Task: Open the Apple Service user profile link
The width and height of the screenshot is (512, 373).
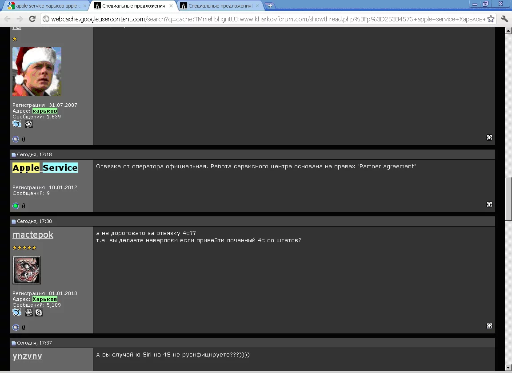Action: click(45, 167)
